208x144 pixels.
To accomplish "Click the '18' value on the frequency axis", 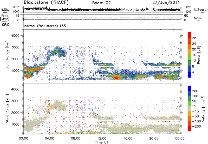I will (17, 16).
